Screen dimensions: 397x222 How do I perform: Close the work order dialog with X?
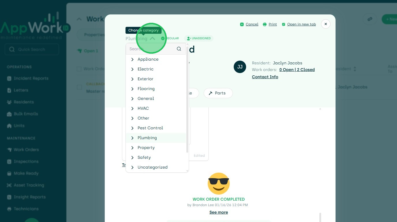pyautogui.click(x=326, y=24)
